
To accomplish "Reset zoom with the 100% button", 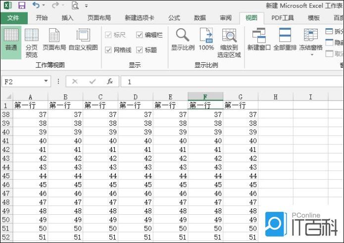I will click(206, 40).
